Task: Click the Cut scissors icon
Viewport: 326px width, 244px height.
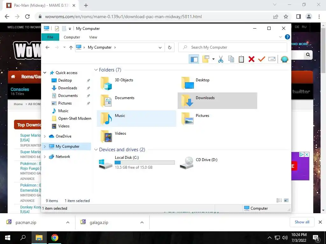Action: pos(221,59)
